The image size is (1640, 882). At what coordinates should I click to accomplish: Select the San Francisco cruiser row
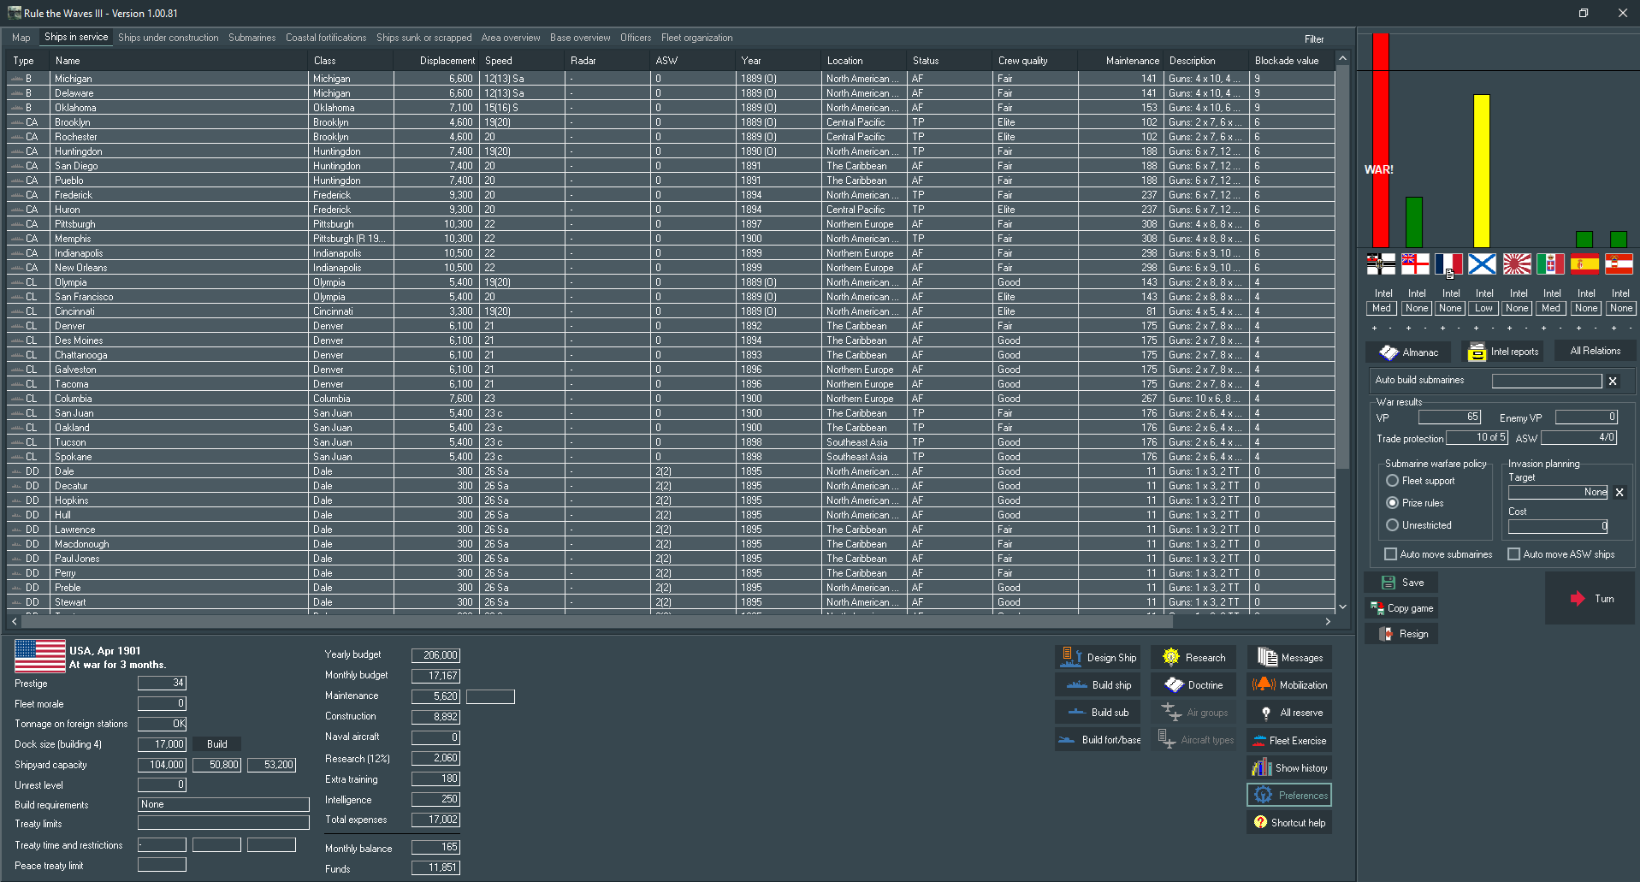[671, 297]
